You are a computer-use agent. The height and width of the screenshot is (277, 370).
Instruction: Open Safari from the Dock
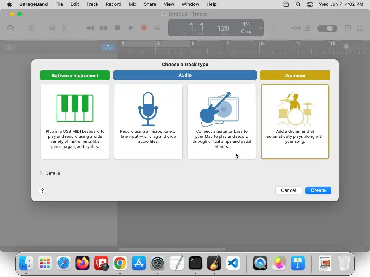pos(64,263)
